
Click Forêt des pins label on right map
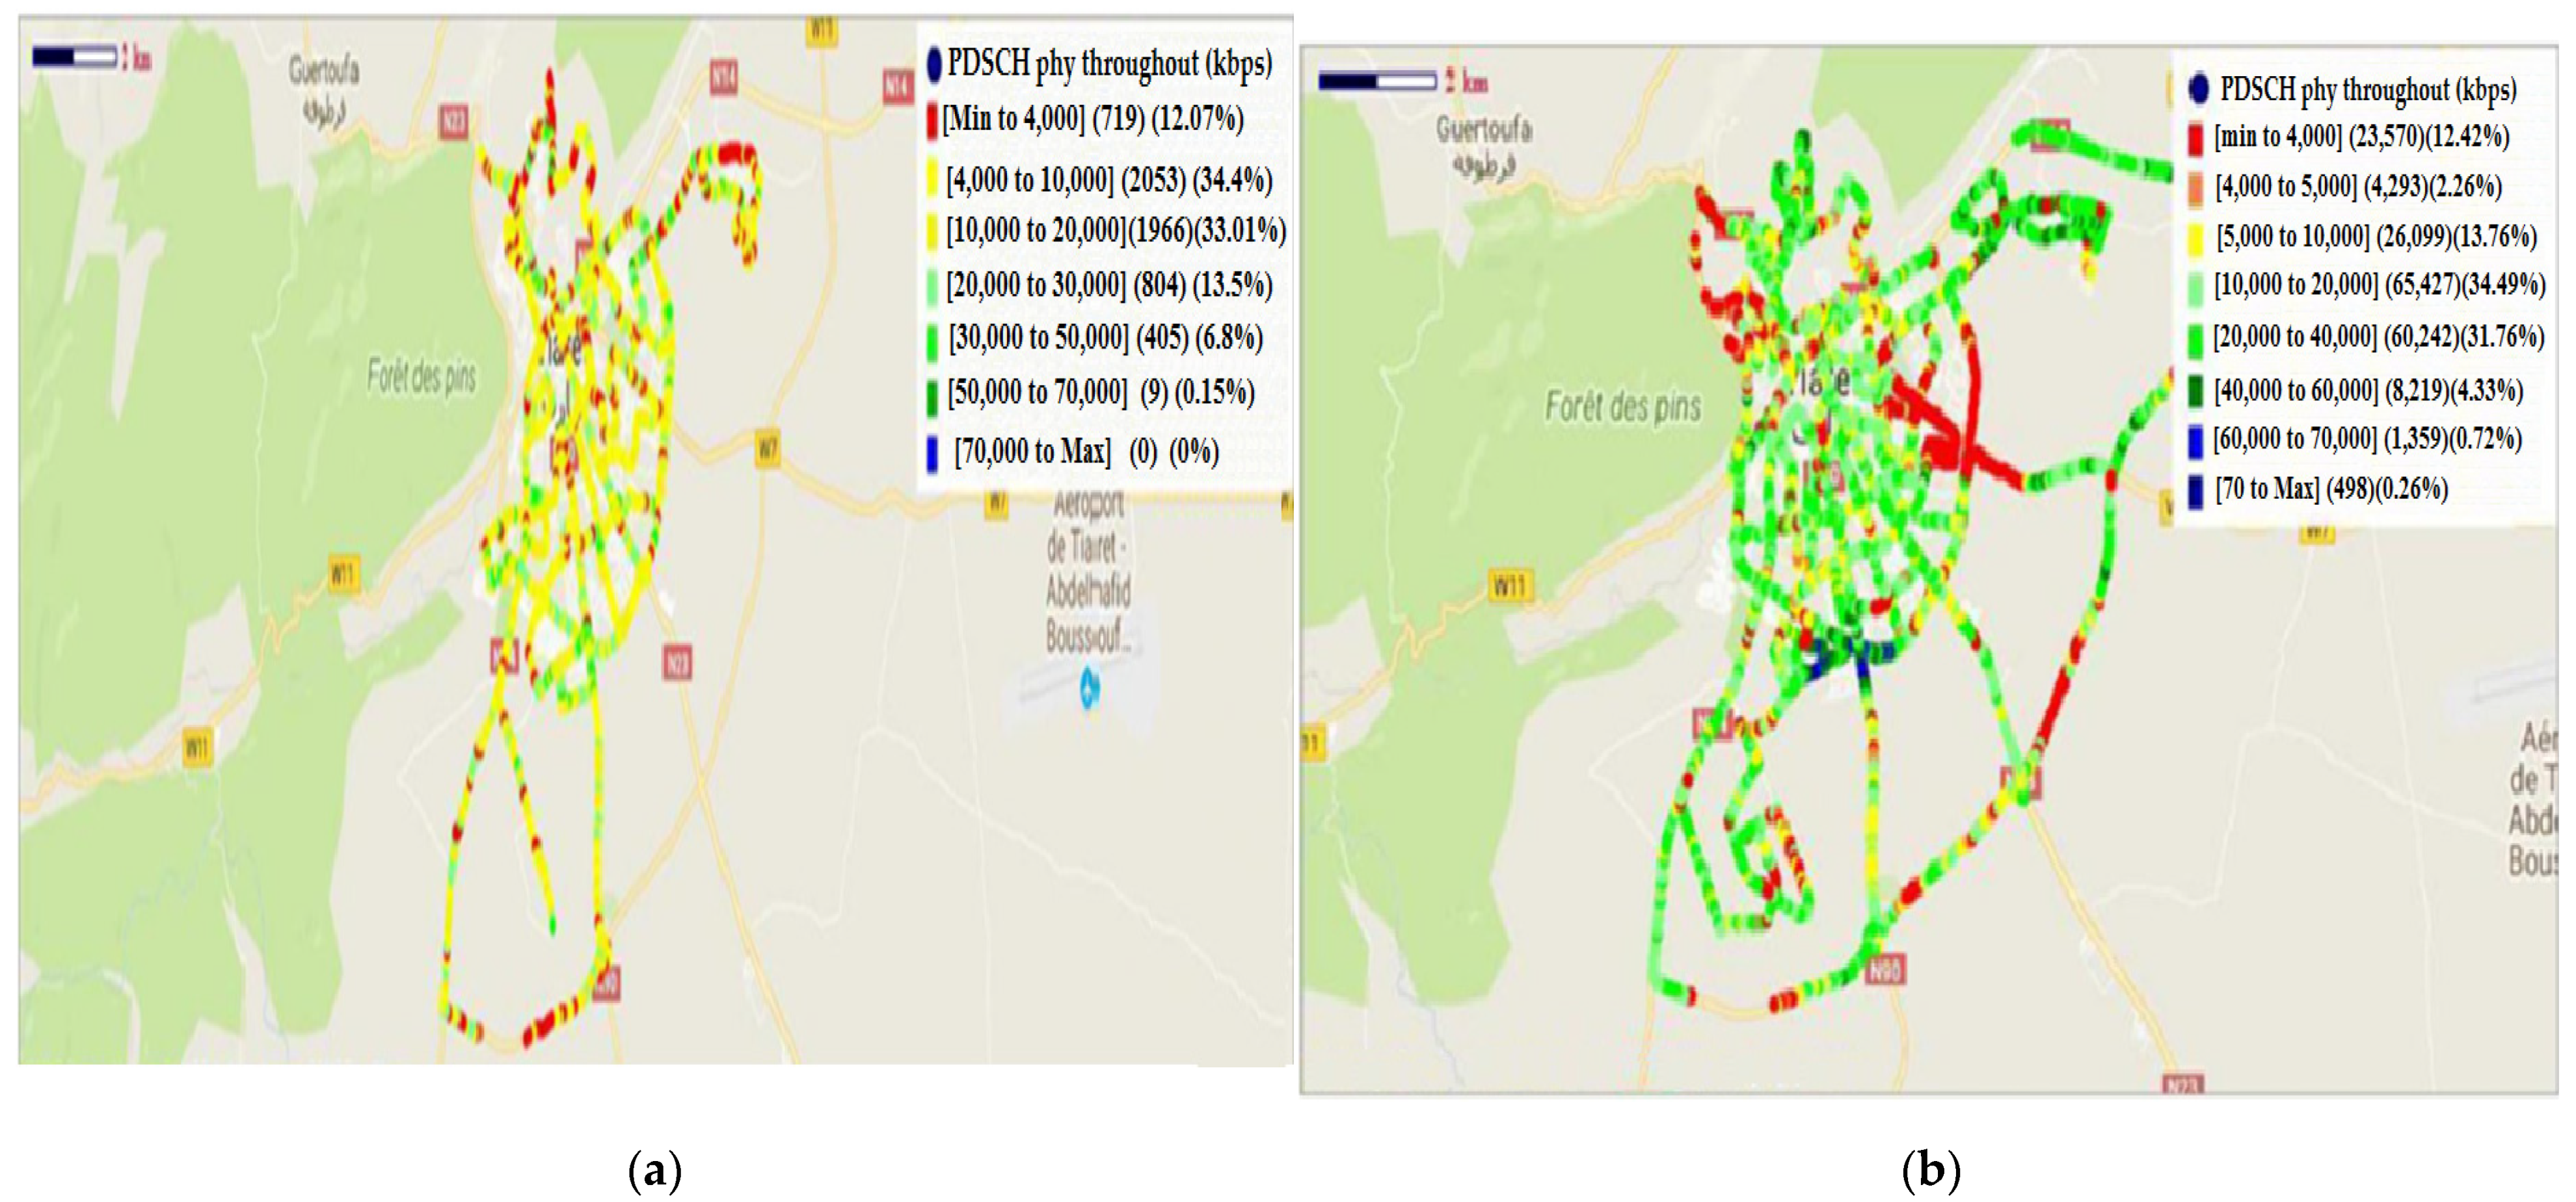click(1622, 407)
